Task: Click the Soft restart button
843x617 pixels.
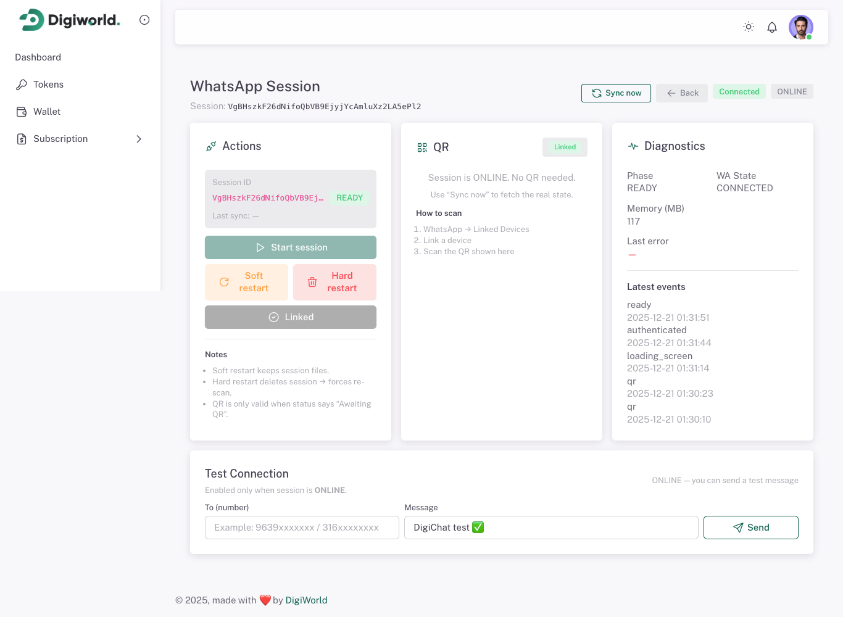Action: tap(246, 282)
